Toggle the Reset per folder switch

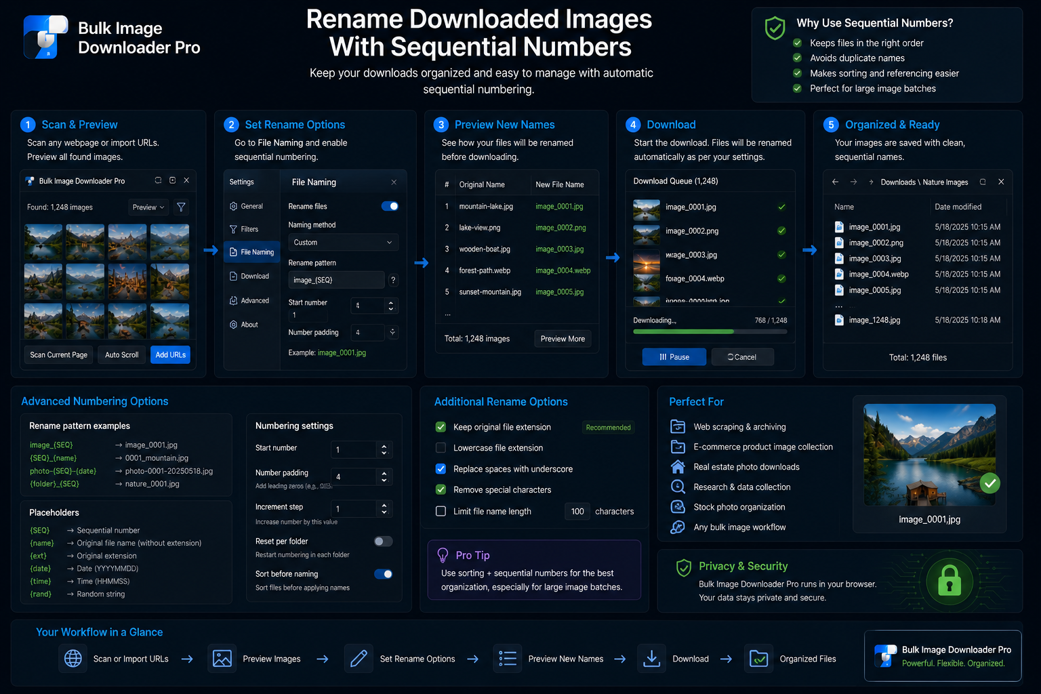coord(383,542)
